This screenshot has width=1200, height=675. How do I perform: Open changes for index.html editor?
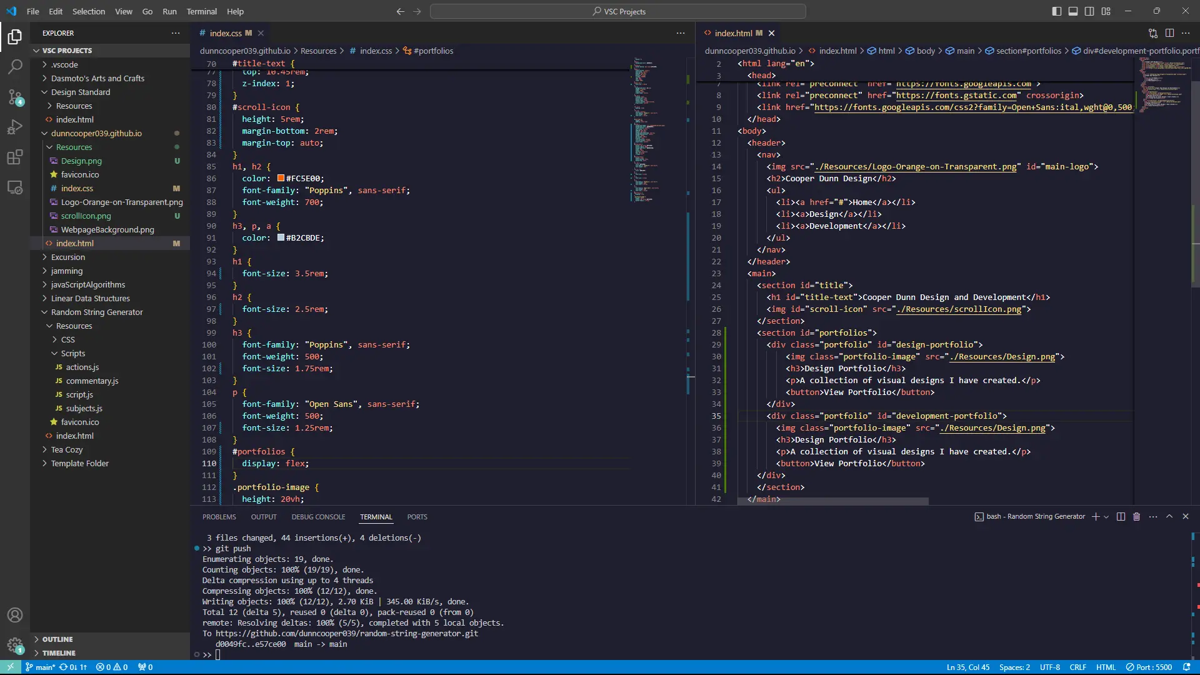click(1153, 33)
